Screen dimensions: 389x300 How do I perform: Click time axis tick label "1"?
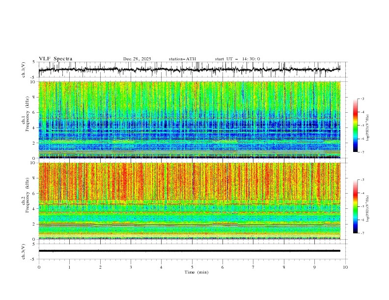[69, 267]
